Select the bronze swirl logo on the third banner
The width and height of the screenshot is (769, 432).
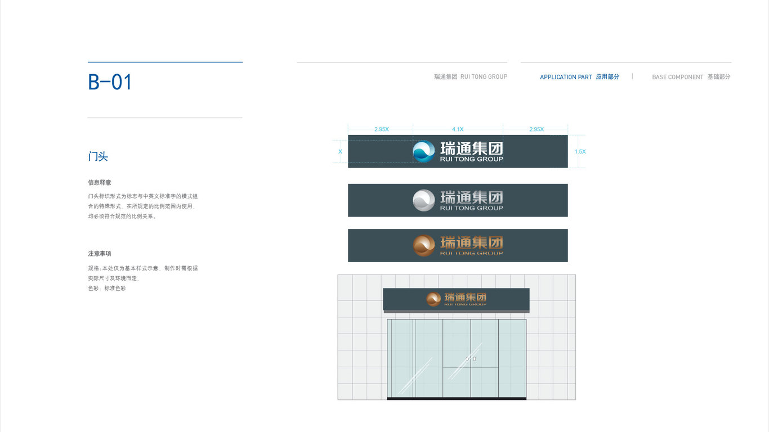click(x=424, y=245)
